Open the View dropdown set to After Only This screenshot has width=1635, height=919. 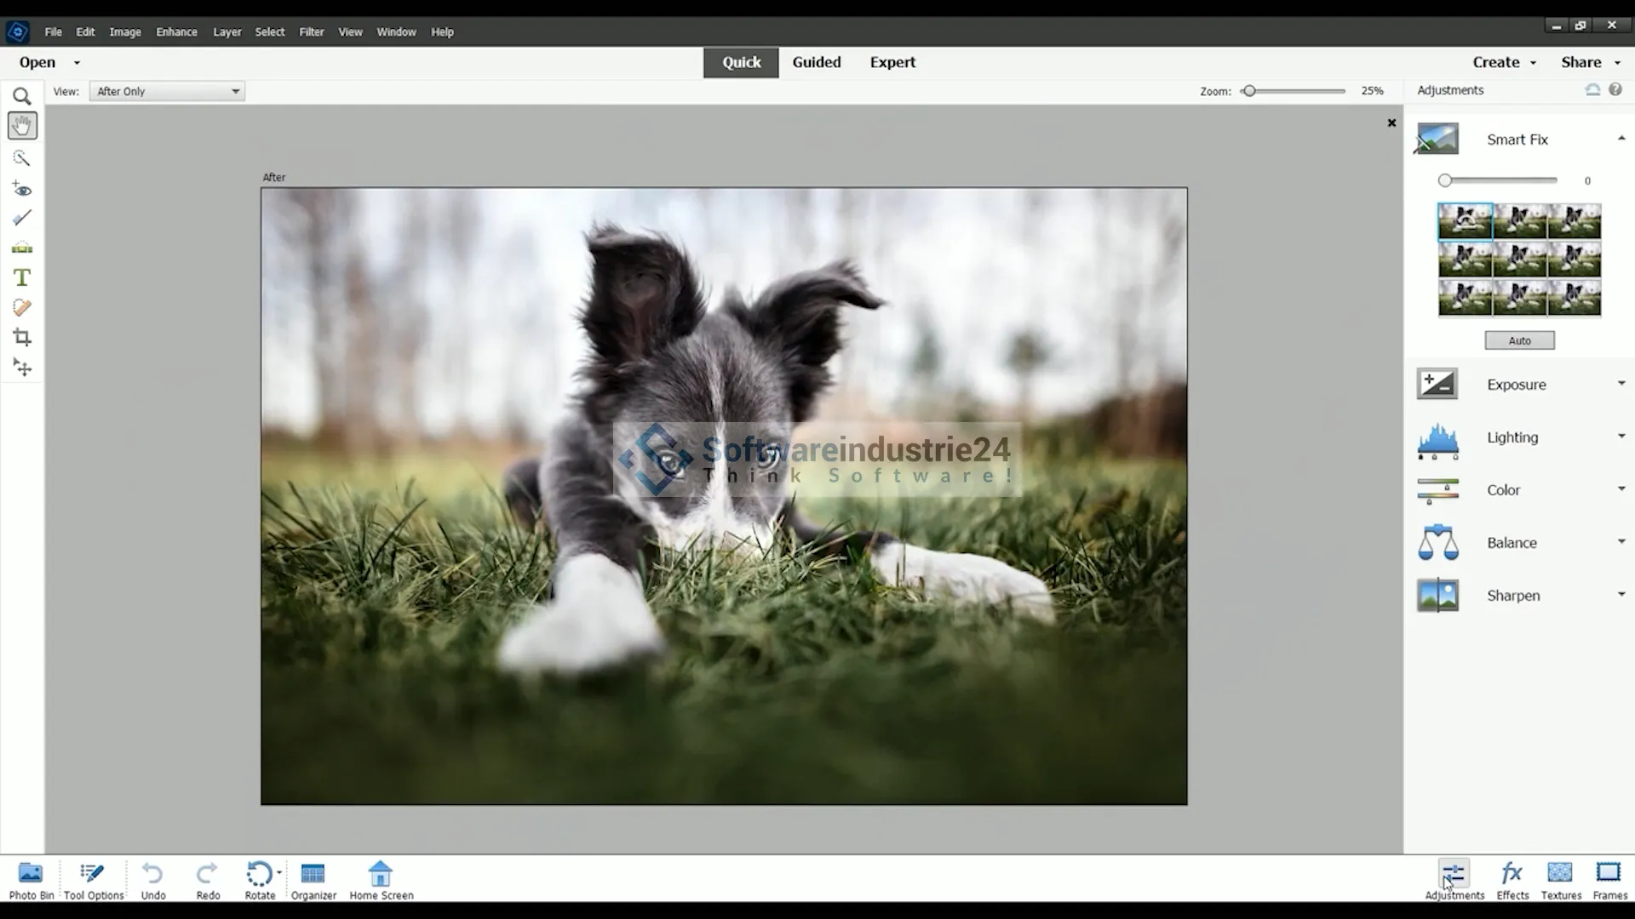click(x=167, y=91)
